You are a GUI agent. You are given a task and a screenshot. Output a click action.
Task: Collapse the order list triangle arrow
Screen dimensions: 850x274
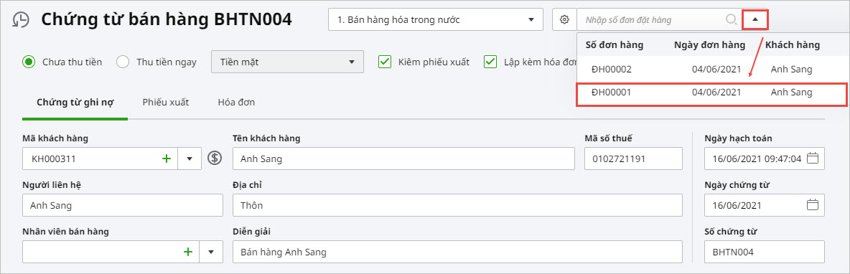click(755, 19)
